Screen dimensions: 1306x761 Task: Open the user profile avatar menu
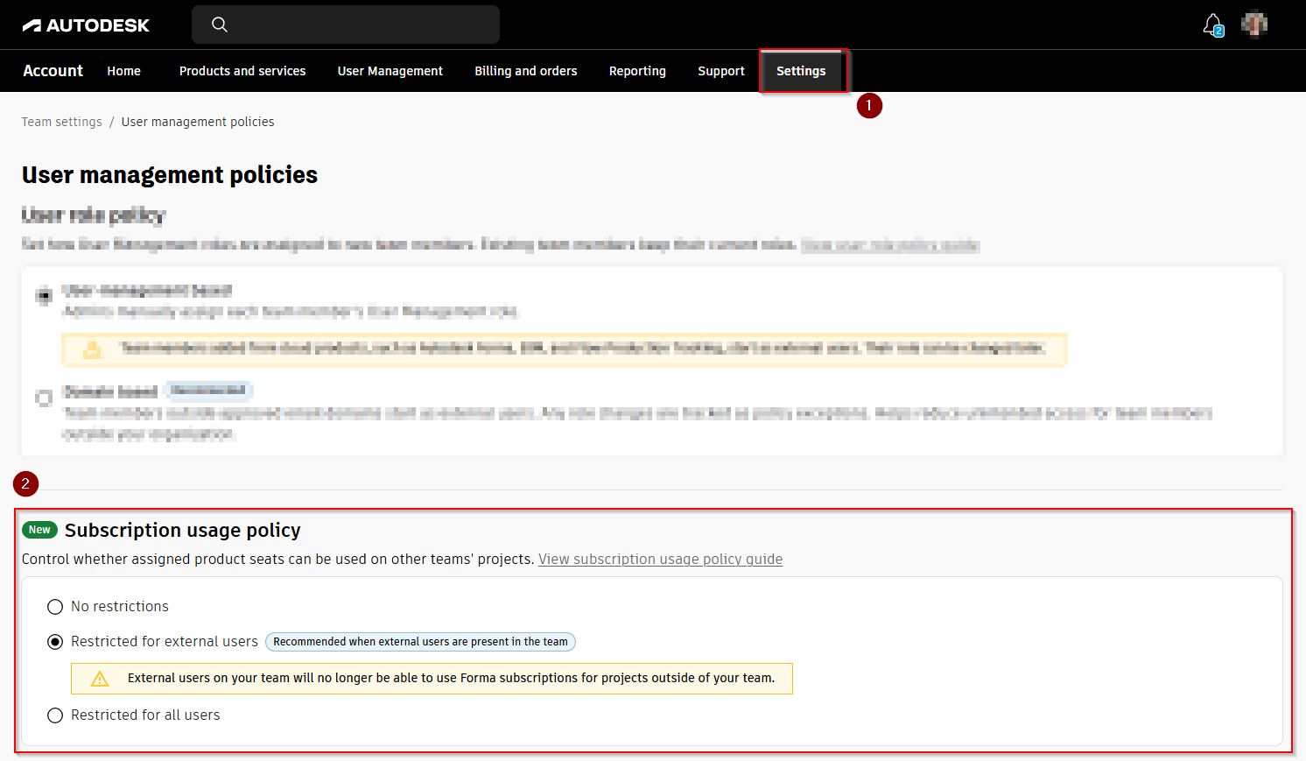tap(1254, 25)
